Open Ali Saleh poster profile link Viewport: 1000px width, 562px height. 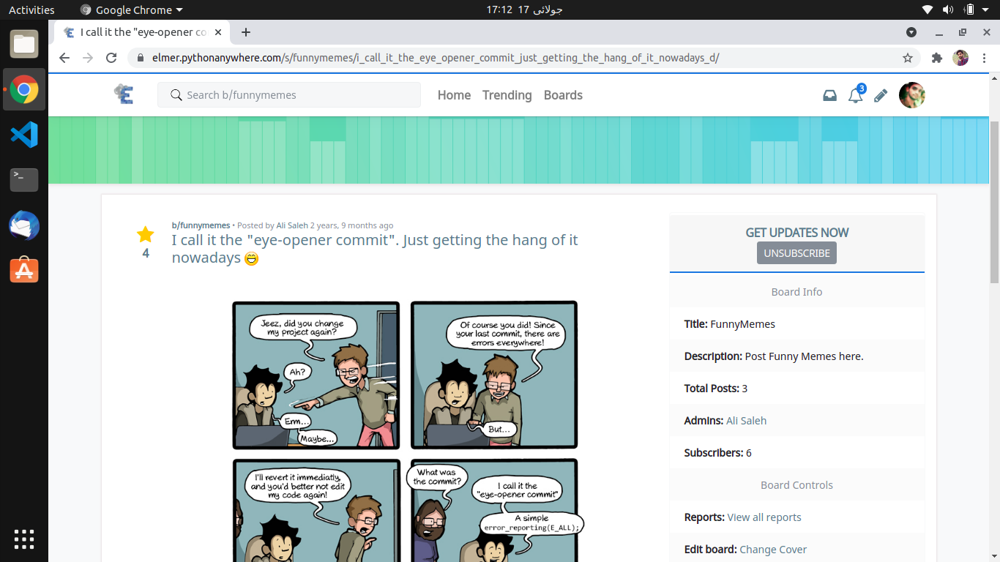(x=292, y=225)
